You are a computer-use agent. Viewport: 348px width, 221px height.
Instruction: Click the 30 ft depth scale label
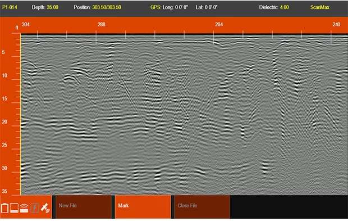tap(4, 168)
